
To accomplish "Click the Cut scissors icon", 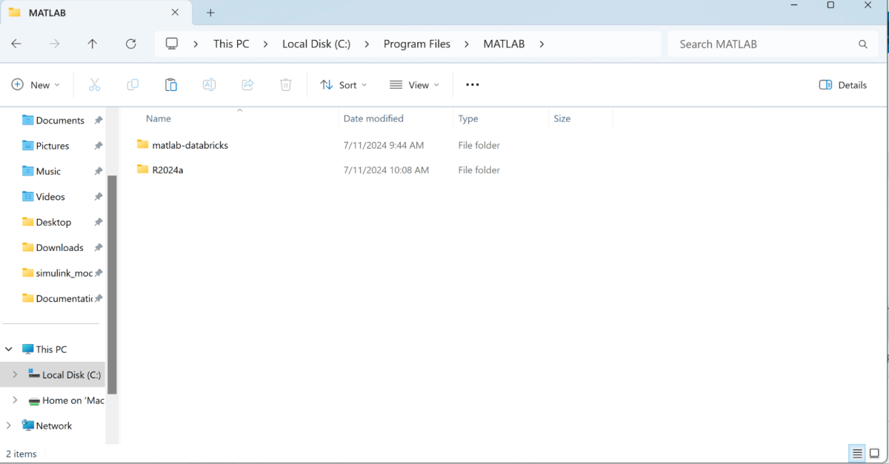I will 94,85.
